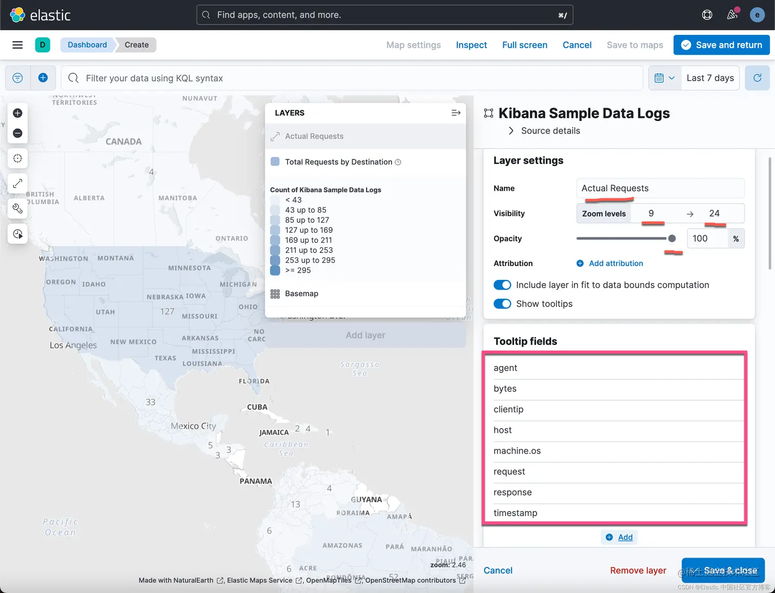Screen dimensions: 775x593
Task: Click the Total Requests layer color swatch
Action: (275, 162)
